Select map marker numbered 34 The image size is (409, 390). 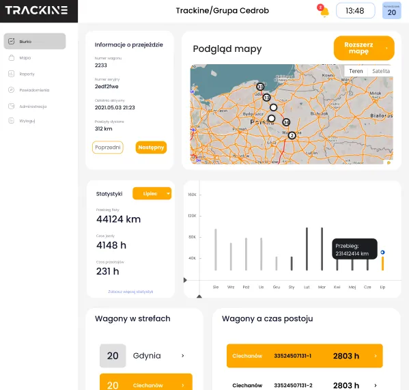[286, 122]
